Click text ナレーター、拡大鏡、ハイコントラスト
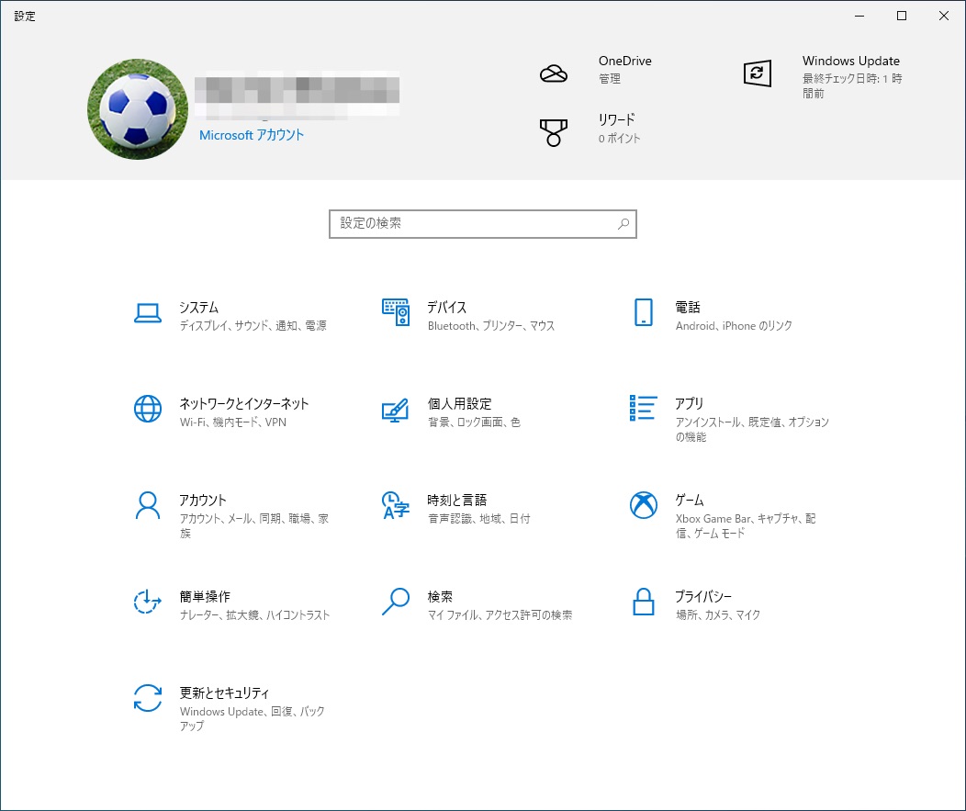Screen dimensions: 966x811 pos(254,615)
